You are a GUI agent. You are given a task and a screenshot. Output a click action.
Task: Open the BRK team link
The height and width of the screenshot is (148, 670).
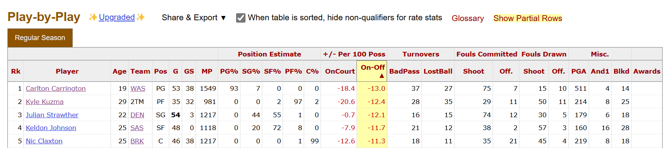(x=137, y=141)
